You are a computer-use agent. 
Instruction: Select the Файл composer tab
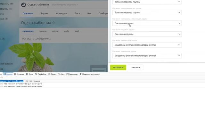[x=67, y=31]
